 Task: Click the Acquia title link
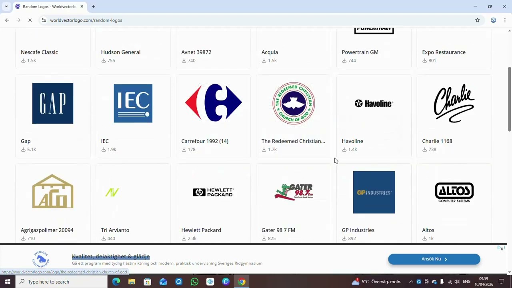pos(270,52)
